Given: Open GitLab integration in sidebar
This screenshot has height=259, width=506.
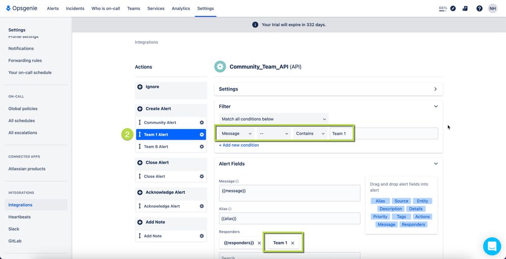Looking at the screenshot, I should click(15, 241).
